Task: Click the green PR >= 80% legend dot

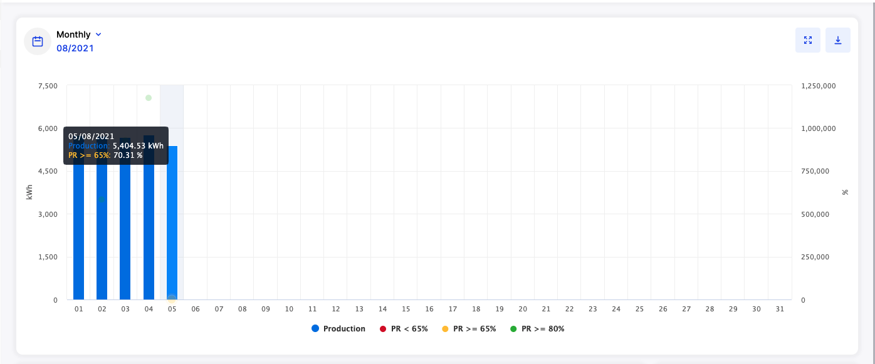Action: [513, 329]
